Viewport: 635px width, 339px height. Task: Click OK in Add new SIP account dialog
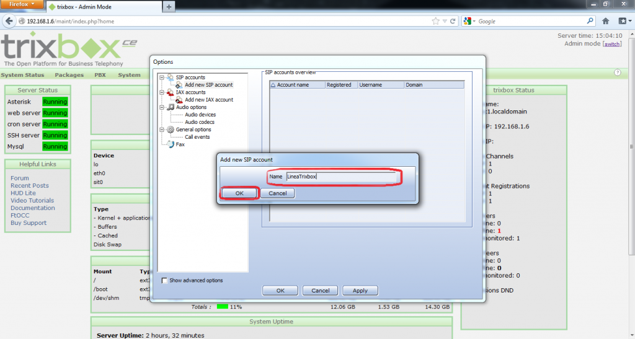(x=239, y=193)
